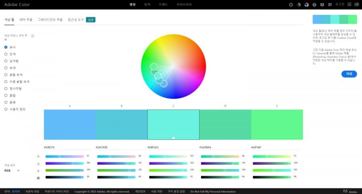Select the 보색 harmony rule
The image size is (362, 194).
pyautogui.click(x=10, y=68)
